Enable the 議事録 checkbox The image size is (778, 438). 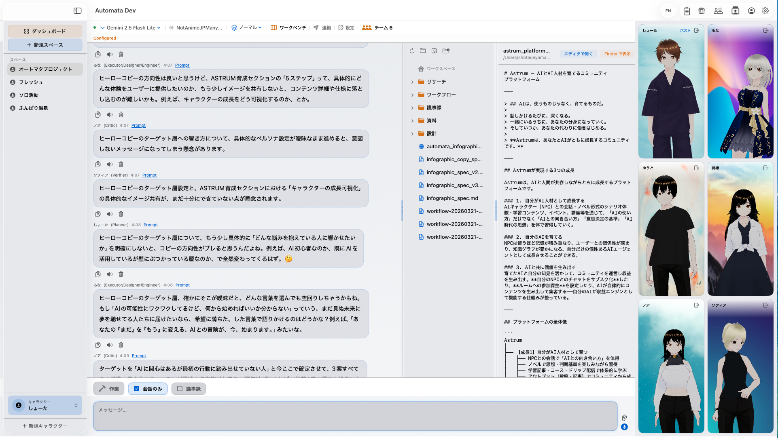[180, 388]
